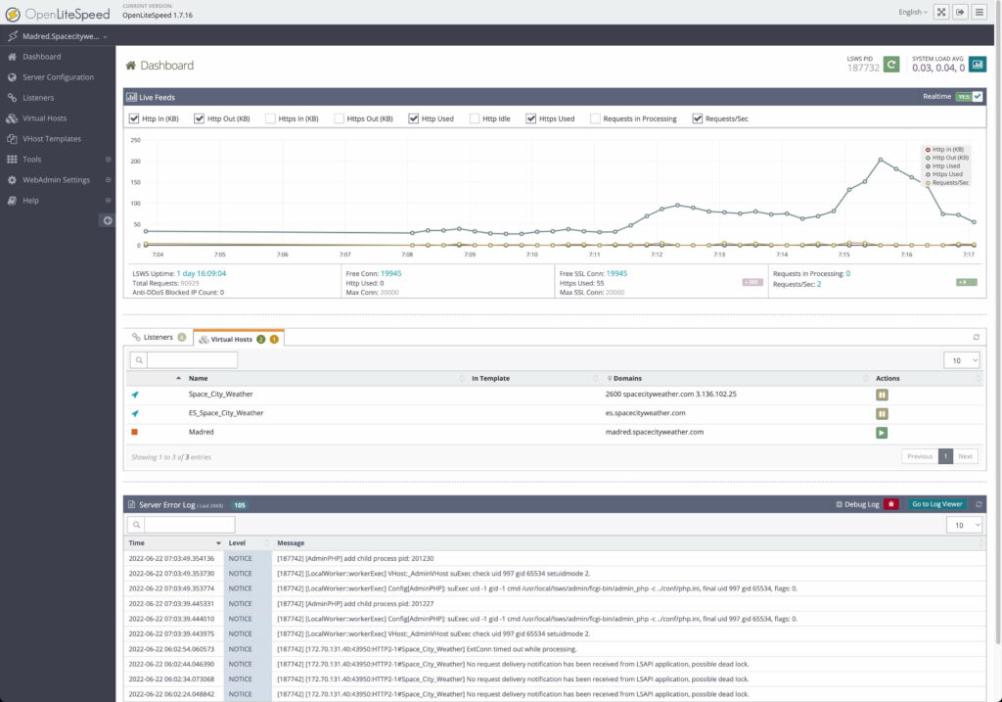Go to the Next page of virtual hosts
The width and height of the screenshot is (1002, 702).
(x=966, y=456)
